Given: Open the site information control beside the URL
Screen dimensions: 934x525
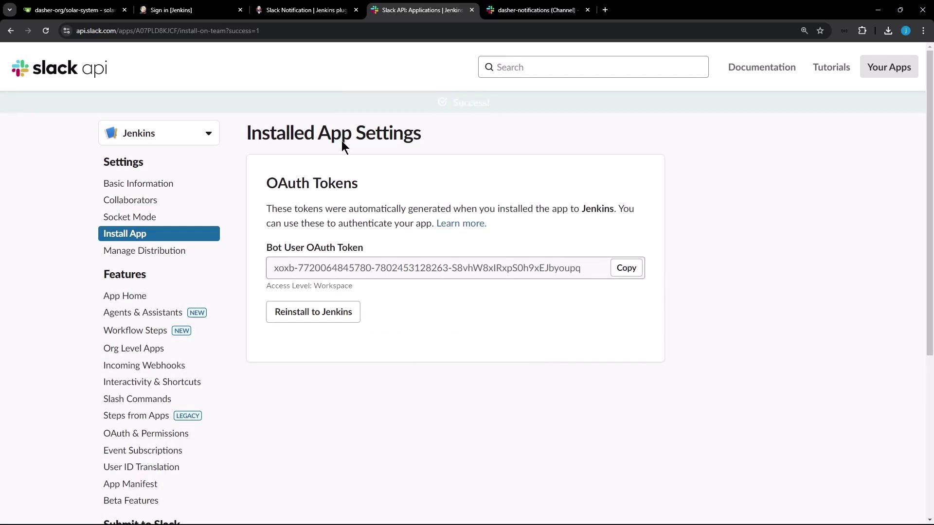Looking at the screenshot, I should tap(67, 31).
